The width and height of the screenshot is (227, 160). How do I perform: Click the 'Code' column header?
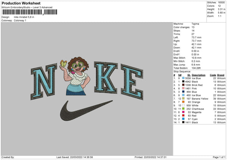213,75
